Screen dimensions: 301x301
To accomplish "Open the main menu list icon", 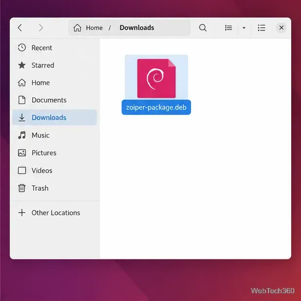I will (x=262, y=28).
